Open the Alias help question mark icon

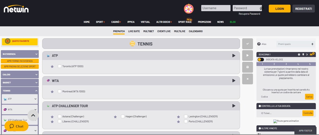(x=259, y=44)
